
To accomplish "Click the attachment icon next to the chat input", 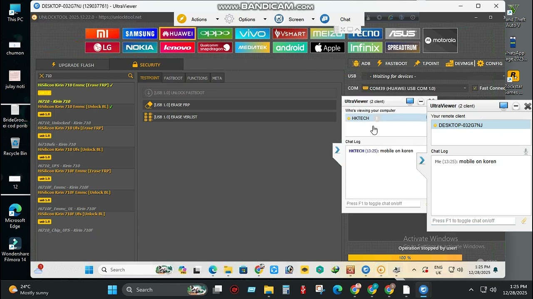I will point(524,221).
